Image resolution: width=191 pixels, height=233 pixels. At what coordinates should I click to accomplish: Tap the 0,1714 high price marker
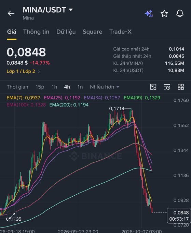pyautogui.click(x=117, y=109)
